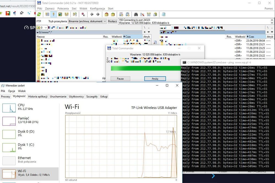This screenshot has width=275, height=183.
Task: Toggle the highlighted full details view button
Action: pos(53,14)
